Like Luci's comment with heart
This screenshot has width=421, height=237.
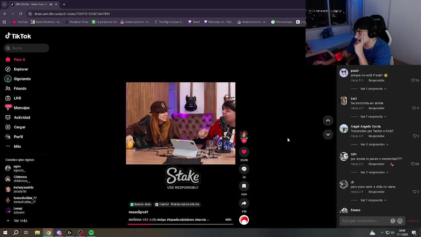coord(414,108)
